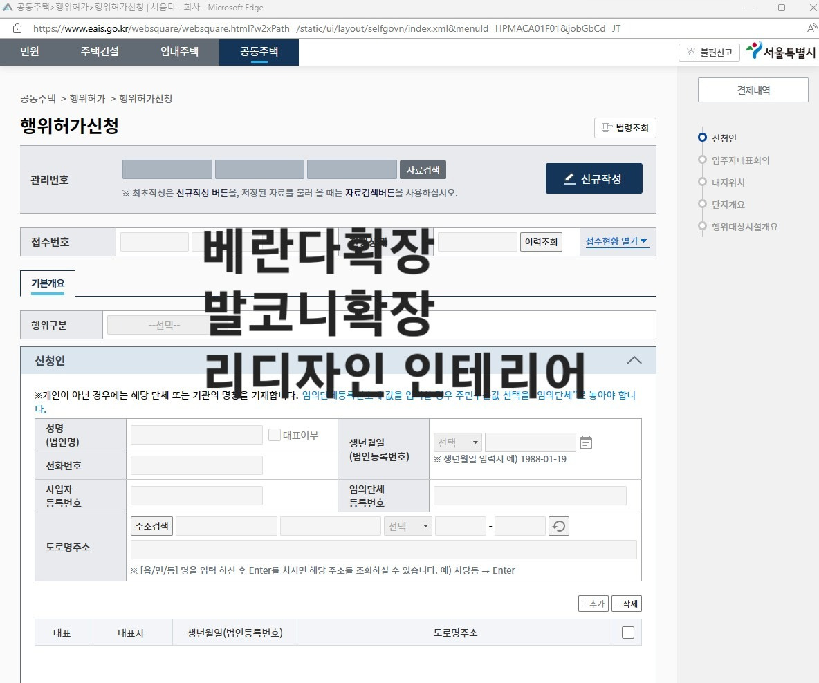Click the 입주자대표회의 step circle
The image size is (819, 683).
pos(703,160)
